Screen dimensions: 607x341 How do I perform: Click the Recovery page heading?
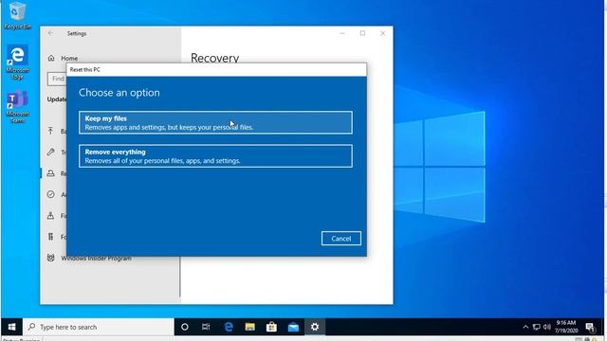click(215, 58)
